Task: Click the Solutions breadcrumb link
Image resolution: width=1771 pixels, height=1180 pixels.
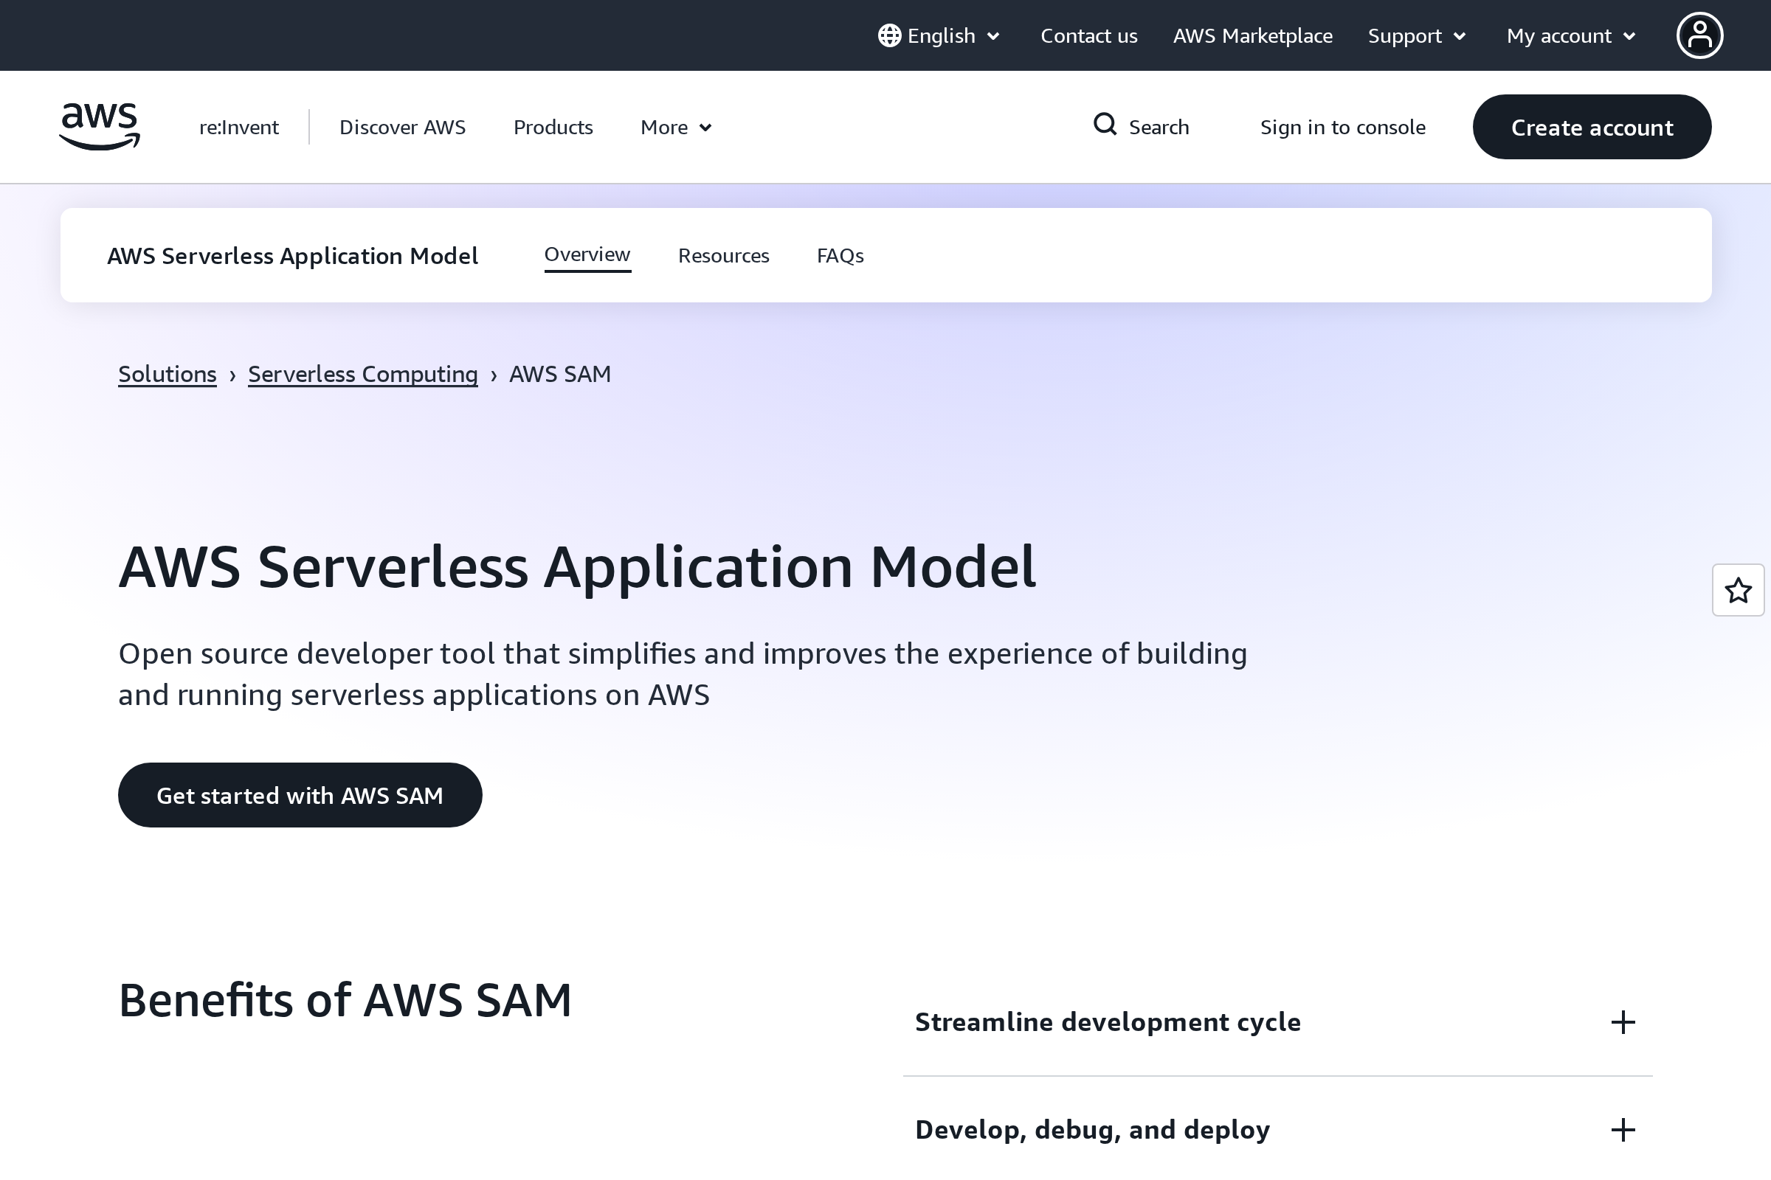Action: pos(168,373)
